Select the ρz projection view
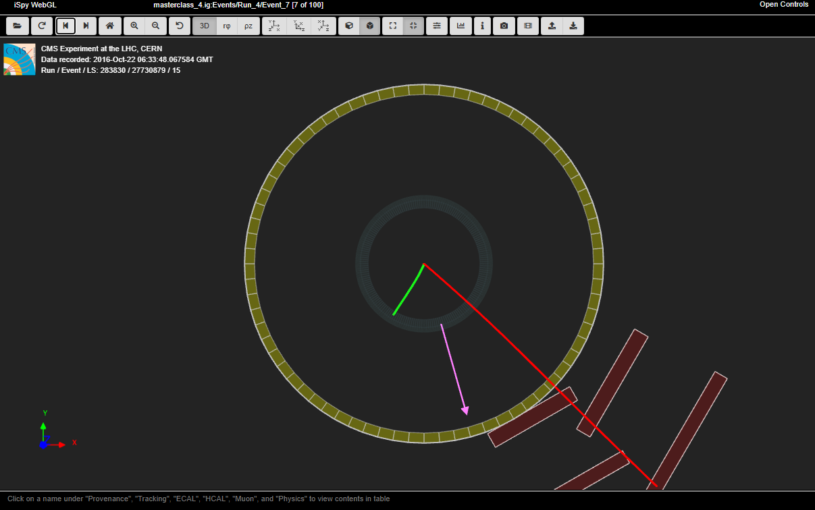815x510 pixels. click(248, 26)
